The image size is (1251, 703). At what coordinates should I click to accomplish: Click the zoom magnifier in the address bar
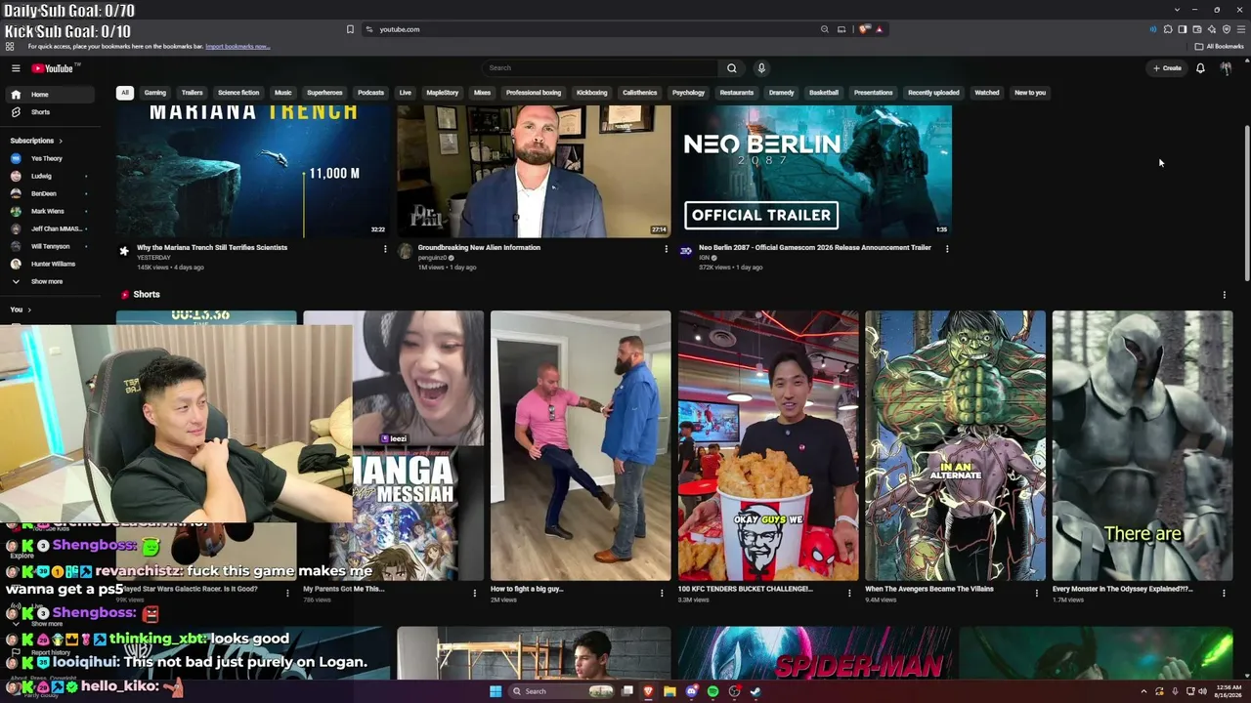tap(825, 29)
